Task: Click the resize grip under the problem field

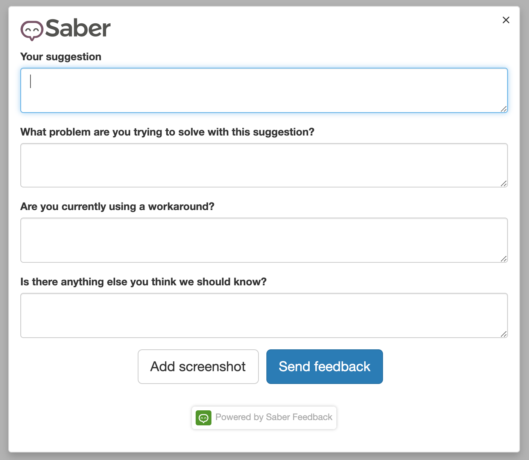Action: [x=504, y=184]
